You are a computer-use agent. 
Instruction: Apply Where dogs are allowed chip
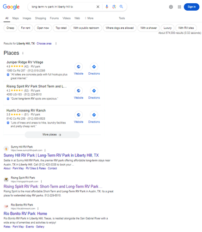click(120, 28)
